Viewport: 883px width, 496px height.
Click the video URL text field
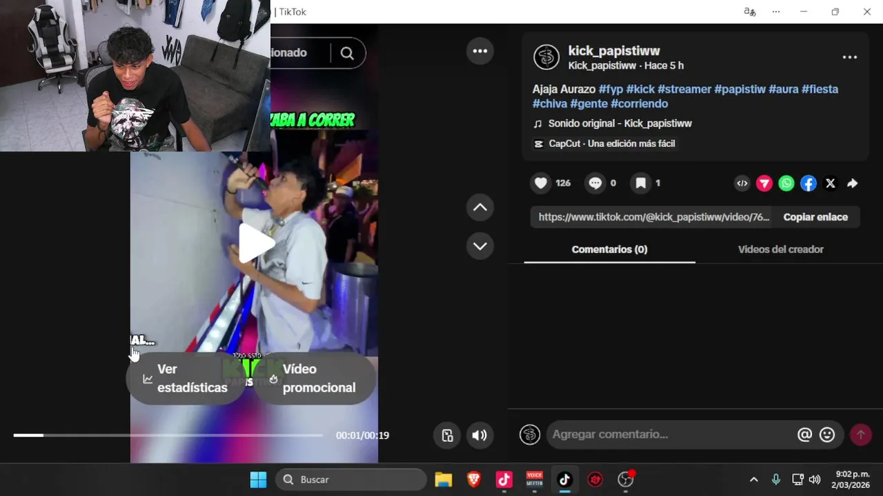pyautogui.click(x=652, y=217)
